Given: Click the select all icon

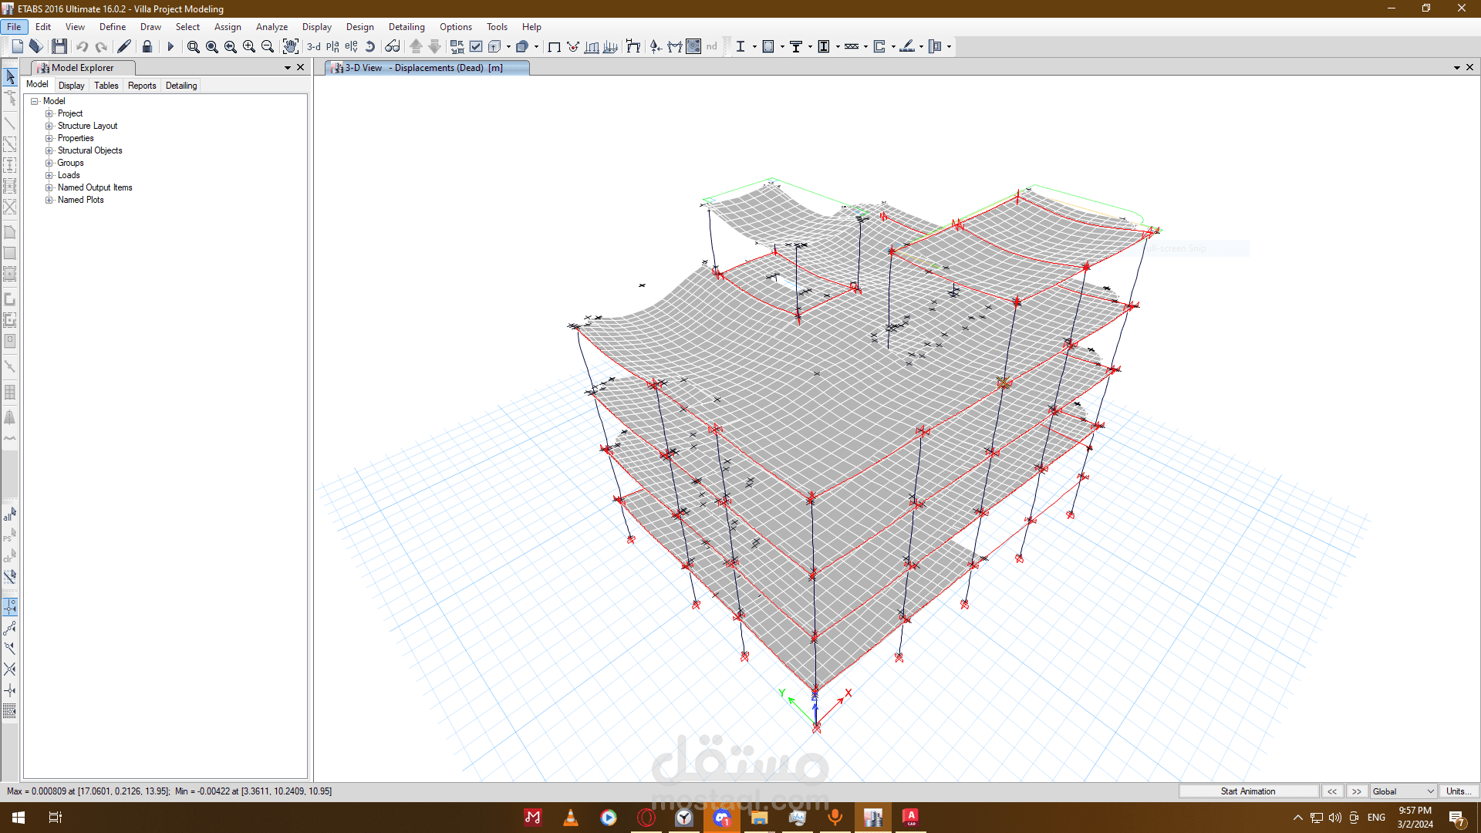Looking at the screenshot, I should [x=10, y=514].
